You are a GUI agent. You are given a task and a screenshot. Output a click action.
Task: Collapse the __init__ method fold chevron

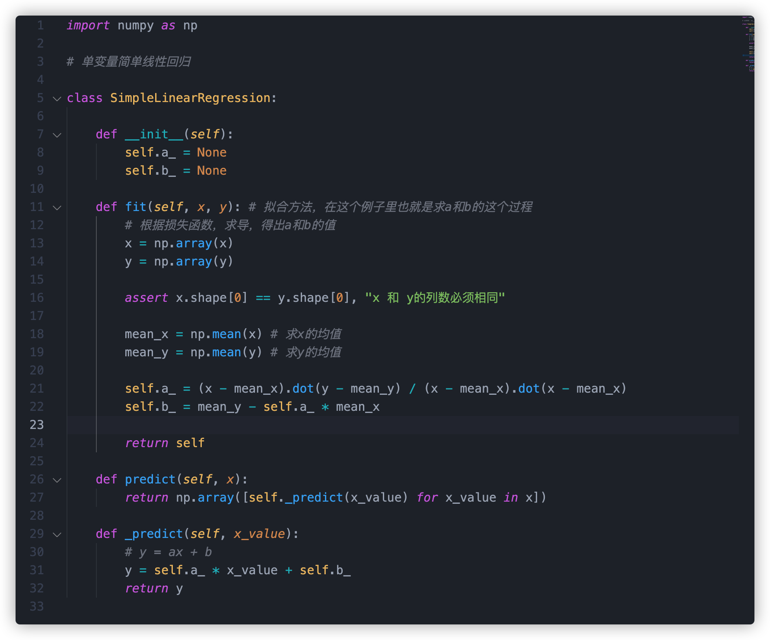pyautogui.click(x=57, y=135)
